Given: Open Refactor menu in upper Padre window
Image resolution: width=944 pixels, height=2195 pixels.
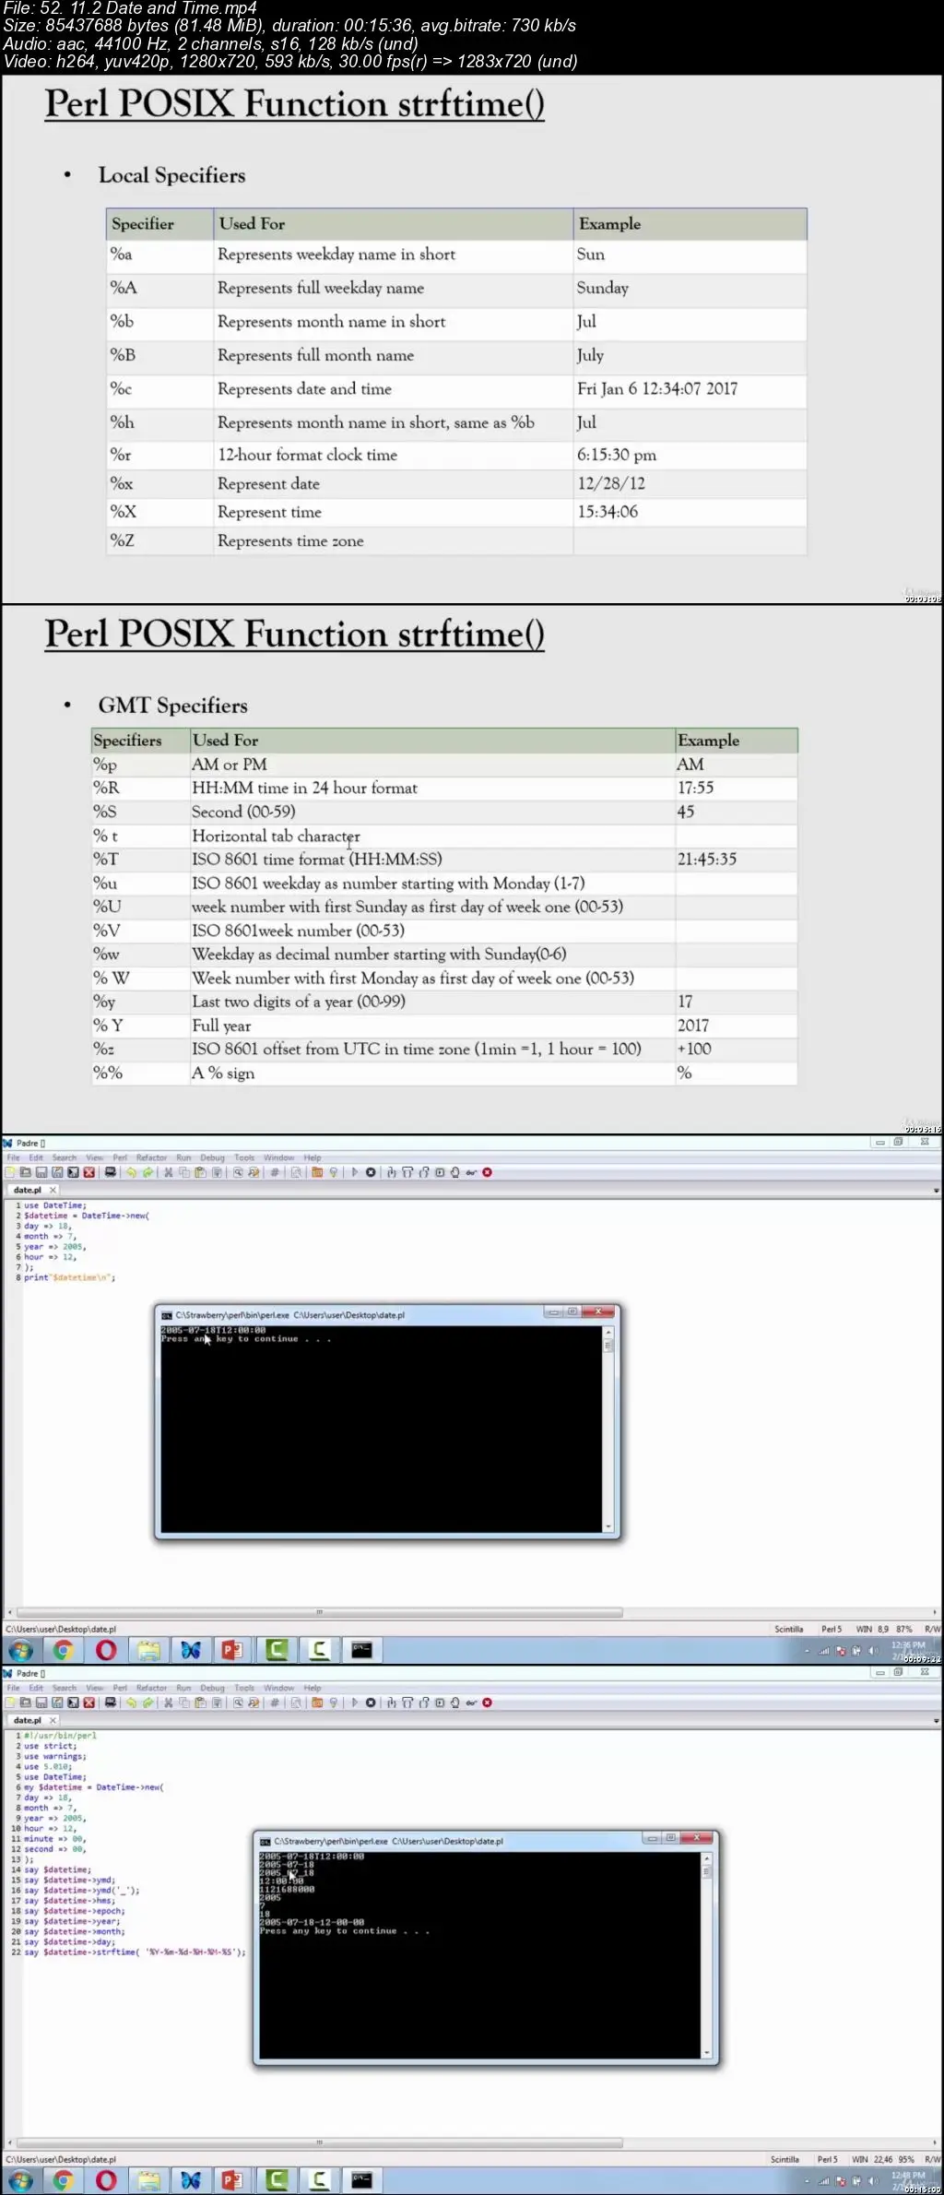Looking at the screenshot, I should [x=151, y=1157].
